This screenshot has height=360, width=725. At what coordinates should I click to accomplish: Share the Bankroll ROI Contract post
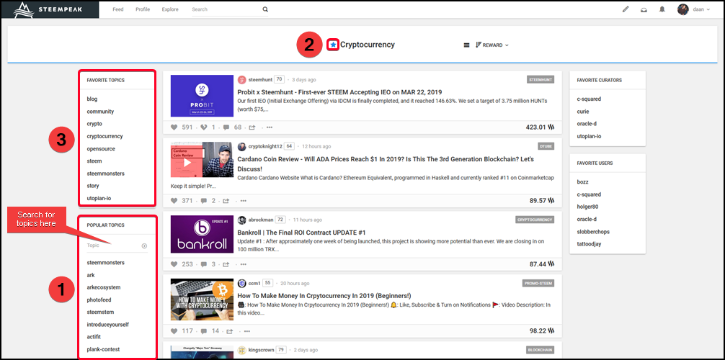coord(226,264)
